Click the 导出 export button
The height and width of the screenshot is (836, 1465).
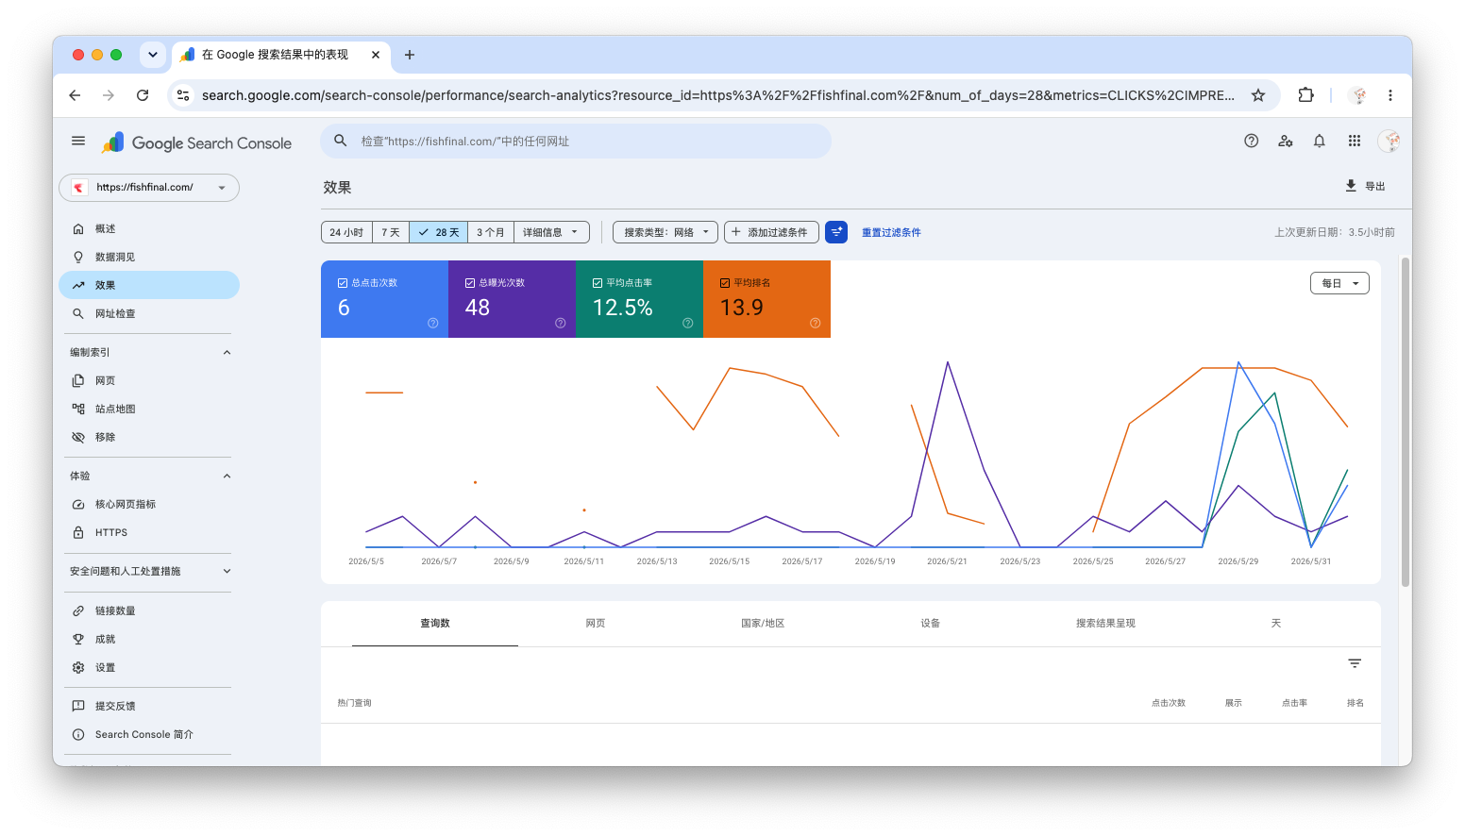(1365, 186)
